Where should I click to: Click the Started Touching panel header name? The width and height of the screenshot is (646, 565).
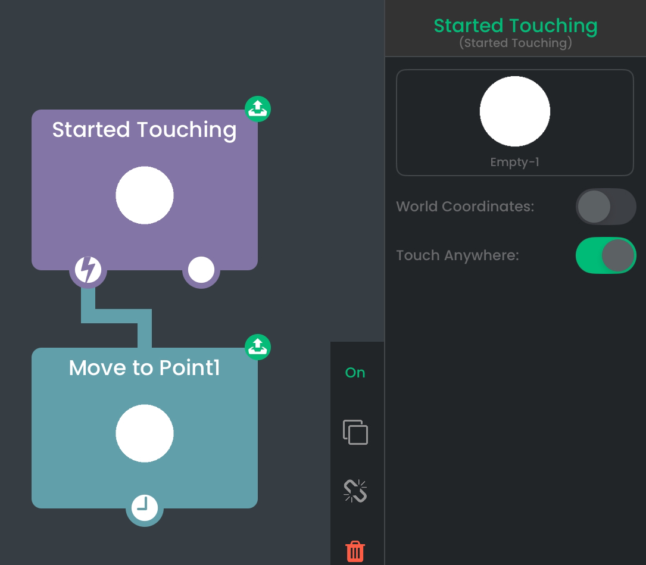515,26
